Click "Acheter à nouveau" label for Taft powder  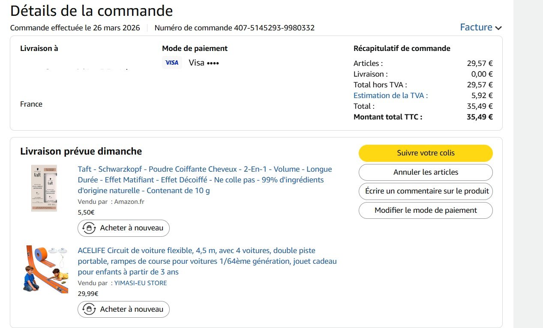click(x=132, y=228)
